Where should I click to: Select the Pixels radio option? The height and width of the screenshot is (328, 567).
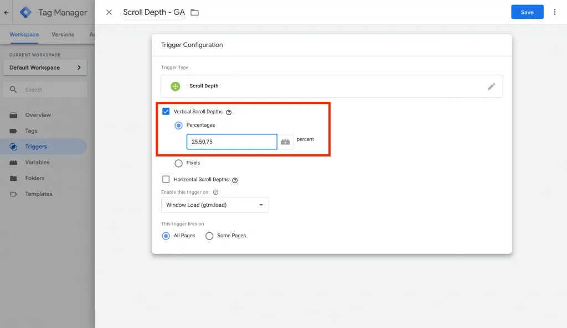coord(178,163)
